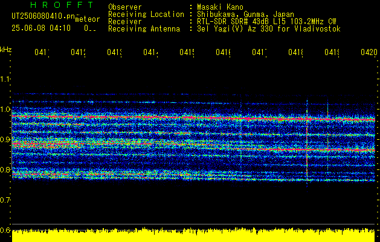This screenshot has height=242, width=380.
Task: Click the kHz axis unit label
Action: pos(5,50)
